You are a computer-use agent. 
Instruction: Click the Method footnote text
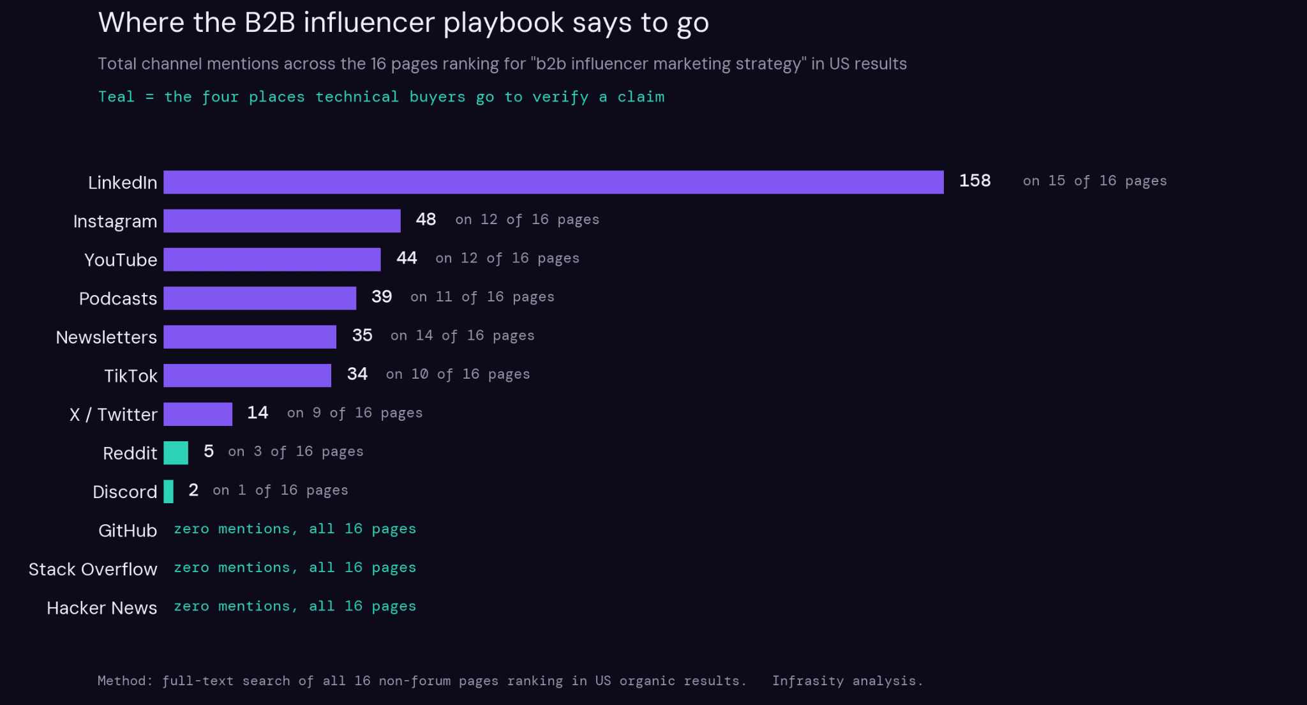422,681
